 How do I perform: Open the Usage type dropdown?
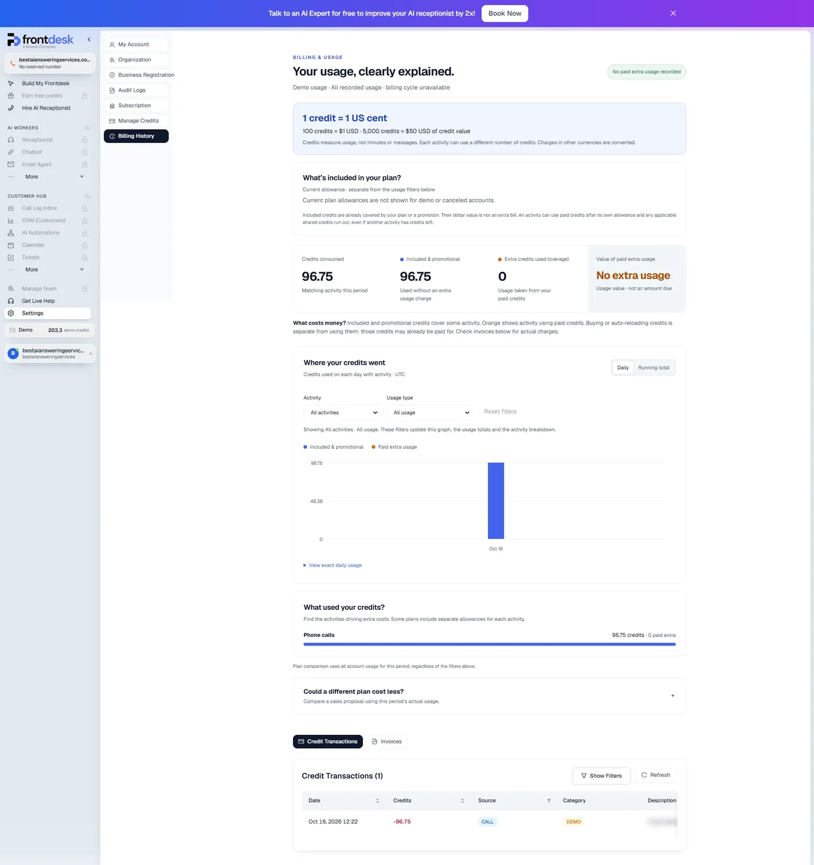429,413
